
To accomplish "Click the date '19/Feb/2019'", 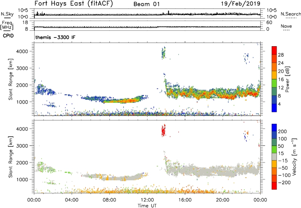I will point(241,3).
